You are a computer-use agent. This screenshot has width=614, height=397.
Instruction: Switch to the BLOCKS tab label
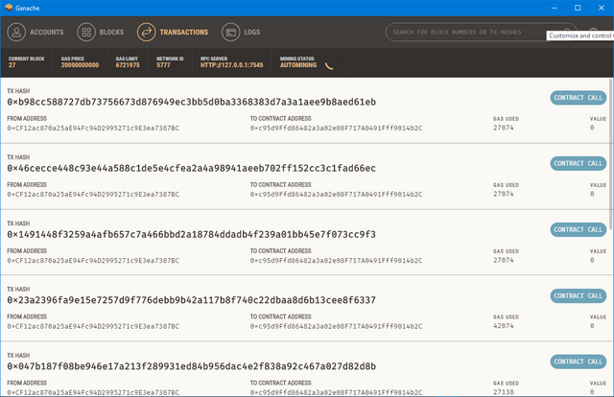coord(111,32)
